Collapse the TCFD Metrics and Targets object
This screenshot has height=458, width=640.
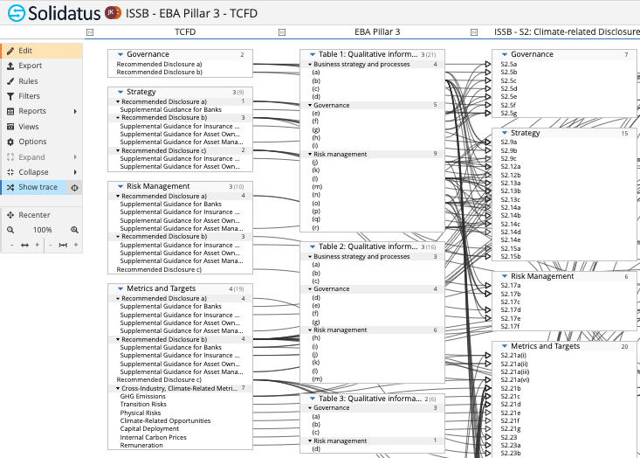(120, 288)
